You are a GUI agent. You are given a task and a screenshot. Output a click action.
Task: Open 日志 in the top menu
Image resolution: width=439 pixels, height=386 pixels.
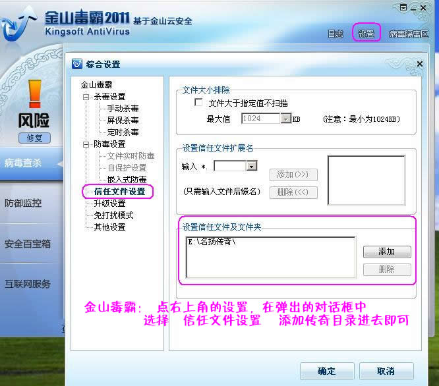point(335,34)
